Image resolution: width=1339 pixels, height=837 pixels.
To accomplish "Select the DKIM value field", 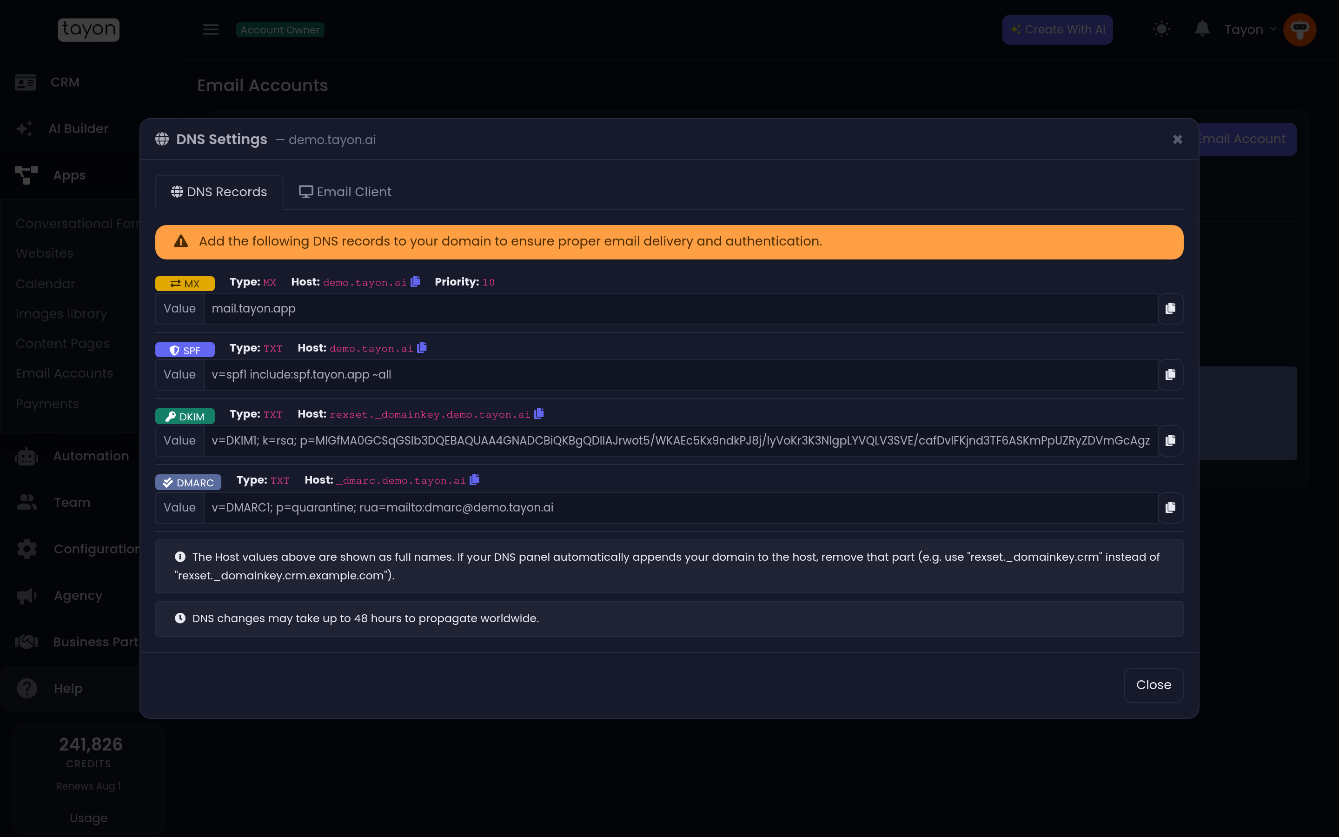I will pos(681,441).
